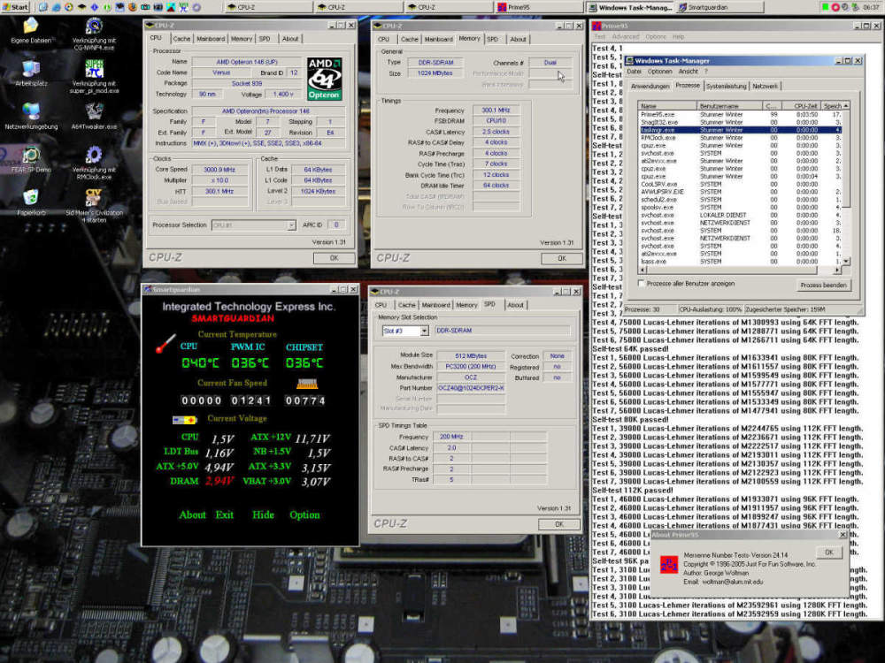Open the Netzwerkumgebung desktop icon
885x663 pixels.
[31, 112]
